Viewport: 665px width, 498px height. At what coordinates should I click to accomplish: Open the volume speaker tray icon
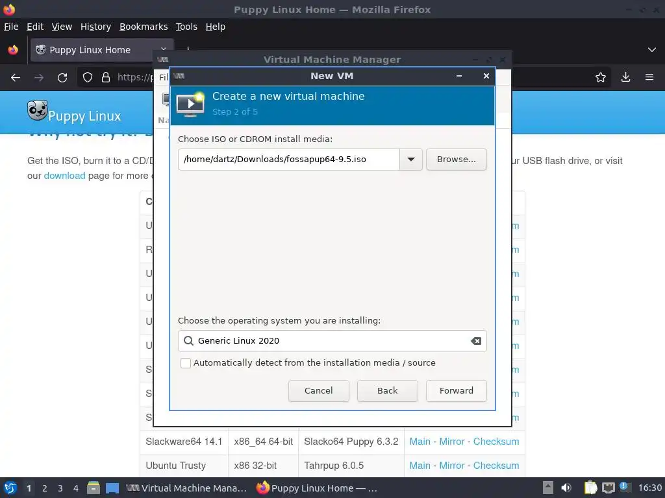click(566, 488)
